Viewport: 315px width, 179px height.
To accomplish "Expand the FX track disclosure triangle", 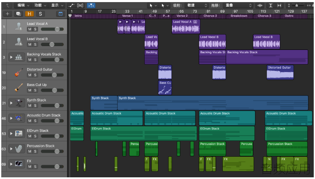I will point(11,164).
